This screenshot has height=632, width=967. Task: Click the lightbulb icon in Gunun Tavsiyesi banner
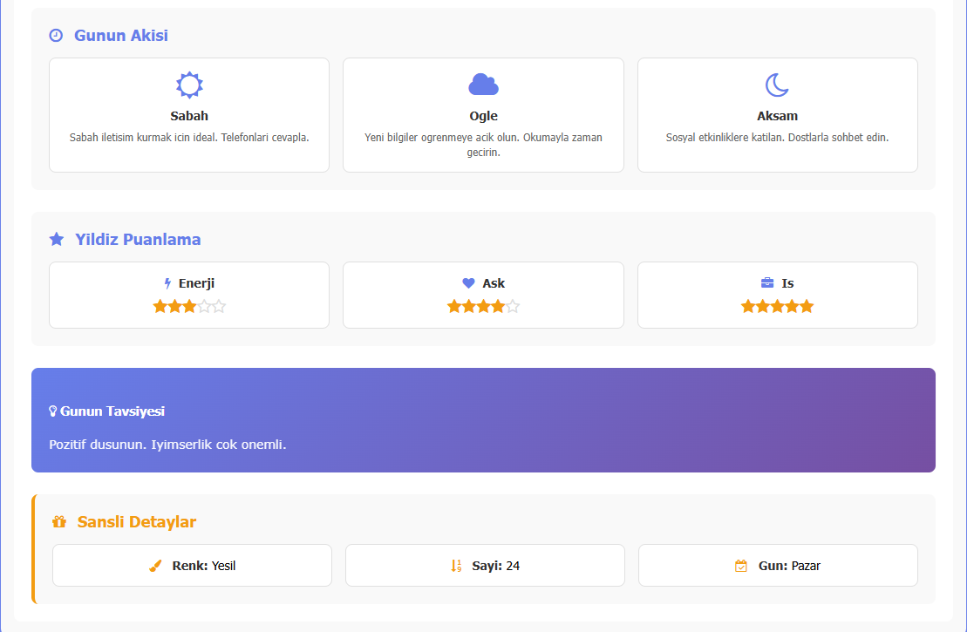click(55, 410)
